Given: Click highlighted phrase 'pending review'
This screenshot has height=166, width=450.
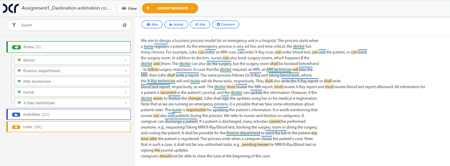Looking at the screenshot, I should [x=255, y=145].
